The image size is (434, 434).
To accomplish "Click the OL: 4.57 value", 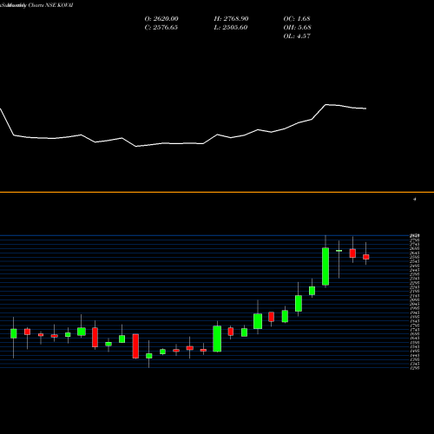I will 297,36.
